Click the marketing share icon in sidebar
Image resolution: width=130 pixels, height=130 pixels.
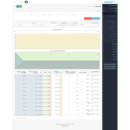(116, 54)
